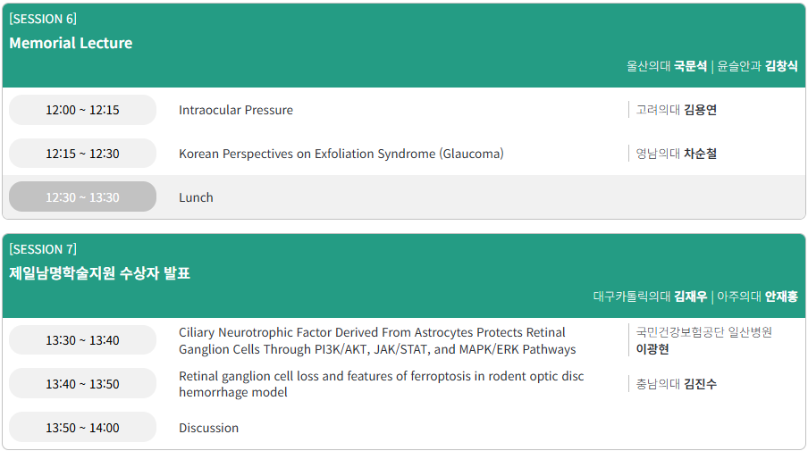Image resolution: width=808 pixels, height=451 pixels.
Task: Click speaker name 이광현
Action: tap(652, 349)
